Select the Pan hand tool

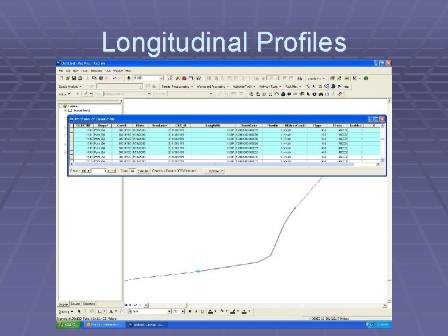[276, 94]
